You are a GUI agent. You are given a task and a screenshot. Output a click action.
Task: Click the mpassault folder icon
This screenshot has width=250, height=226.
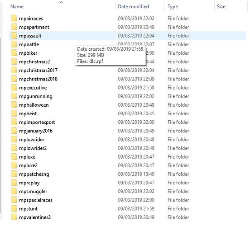pos(14,36)
